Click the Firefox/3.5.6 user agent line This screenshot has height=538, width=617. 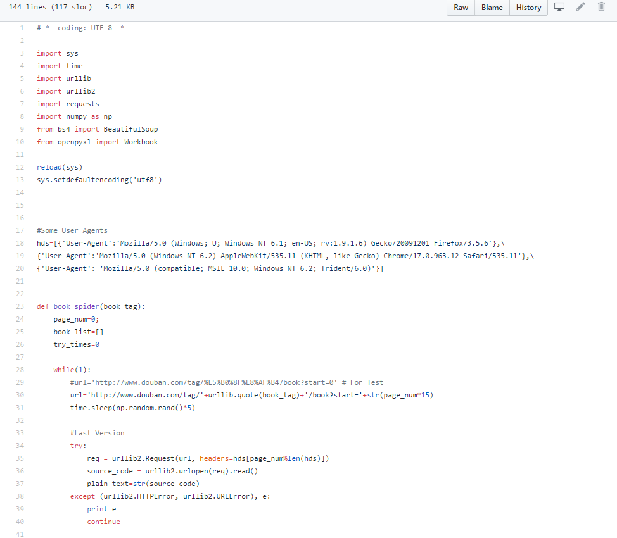point(270,243)
